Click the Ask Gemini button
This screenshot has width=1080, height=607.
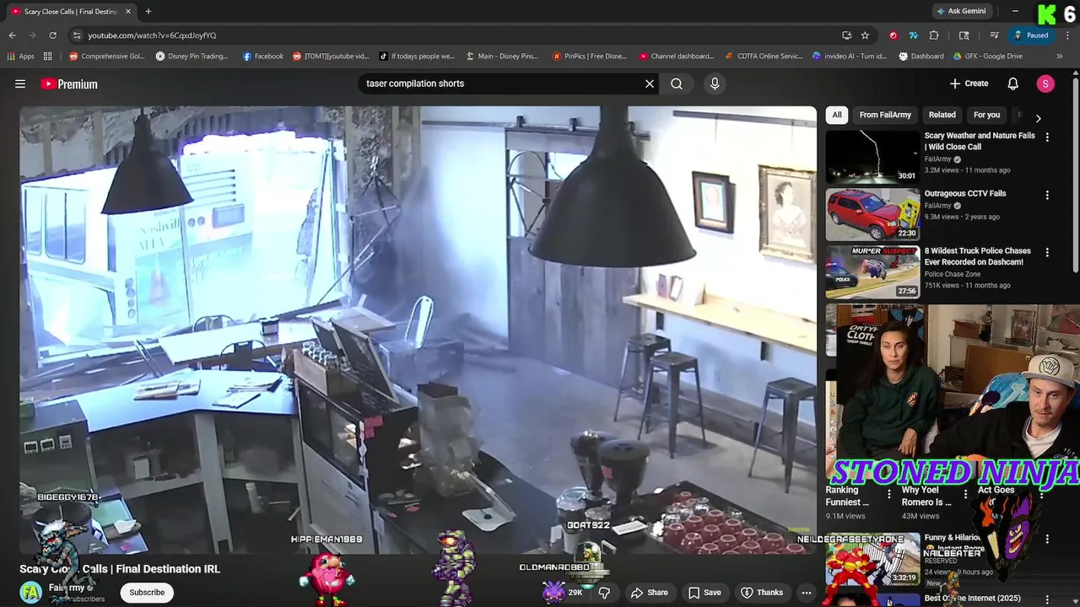point(960,11)
